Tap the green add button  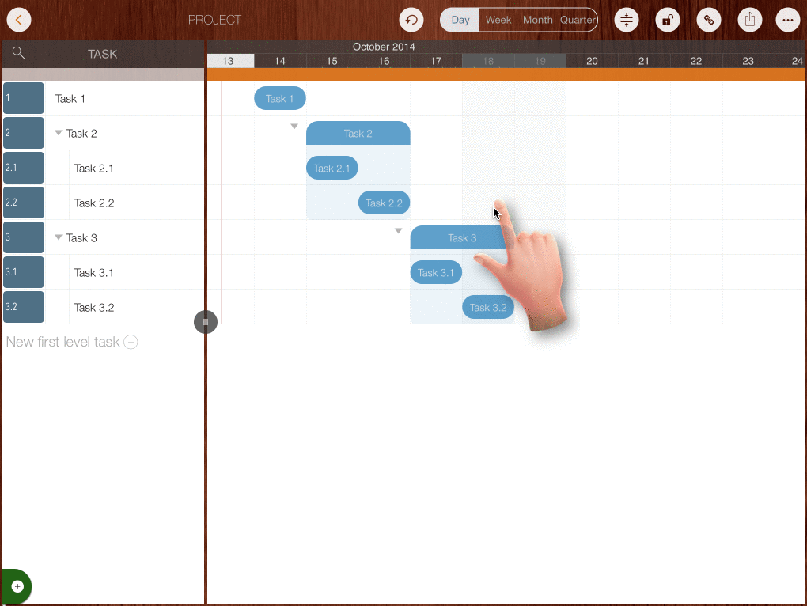(x=17, y=586)
